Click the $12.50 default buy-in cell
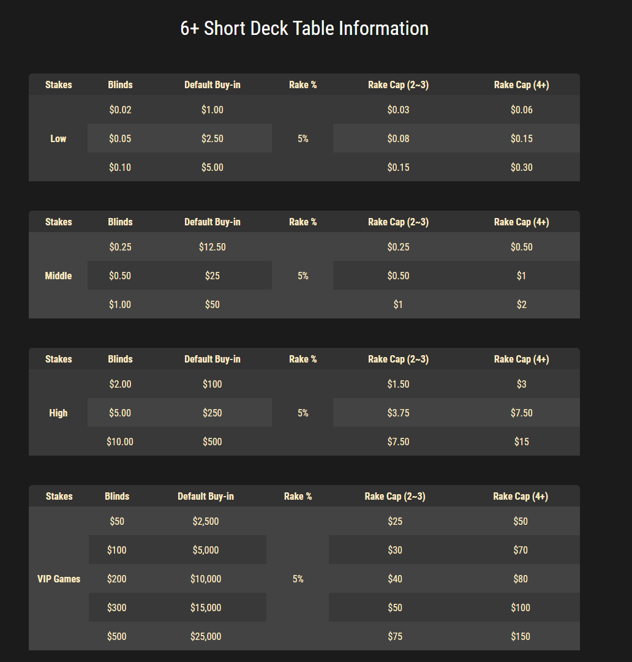The image size is (632, 662). click(x=212, y=247)
